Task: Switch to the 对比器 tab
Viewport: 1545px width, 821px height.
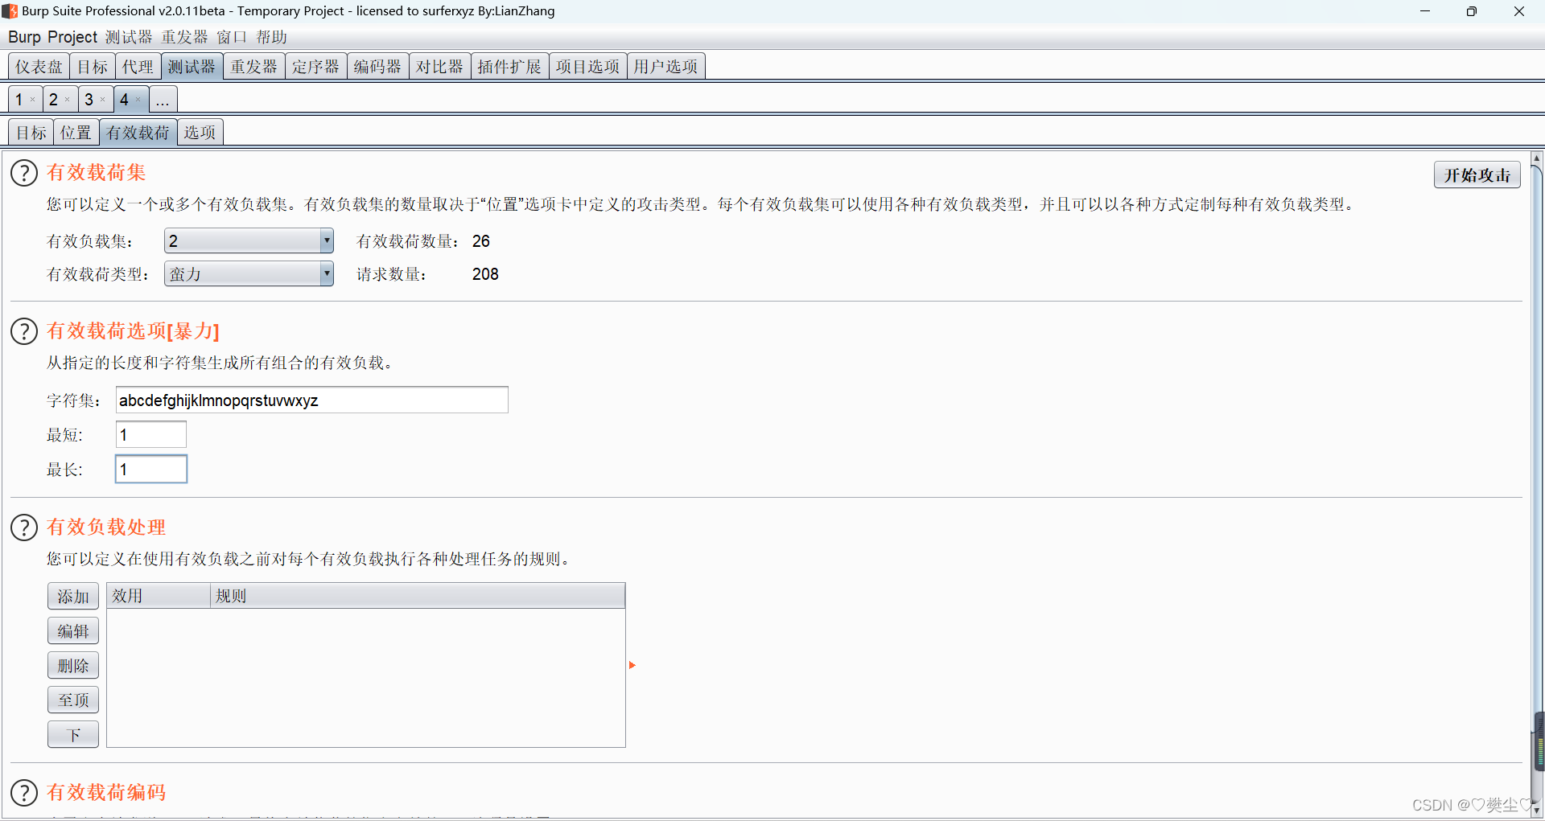Action: 439,67
